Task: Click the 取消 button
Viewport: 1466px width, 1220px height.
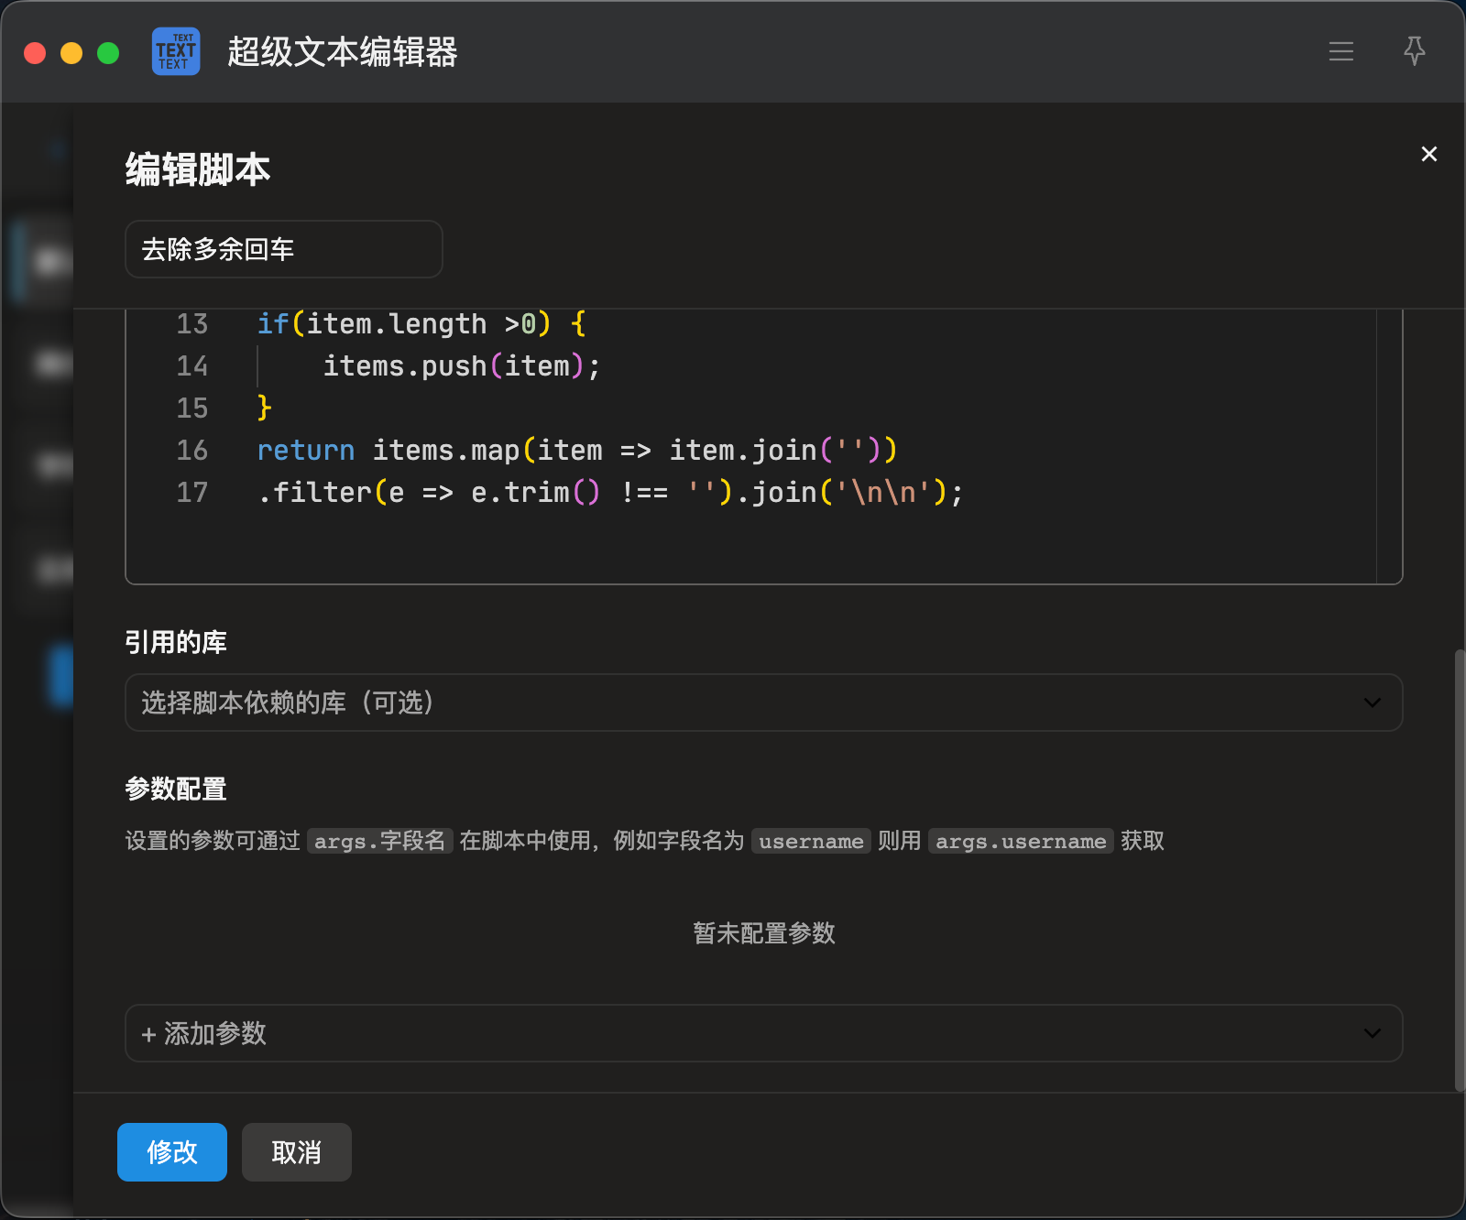Action: pos(297,1152)
